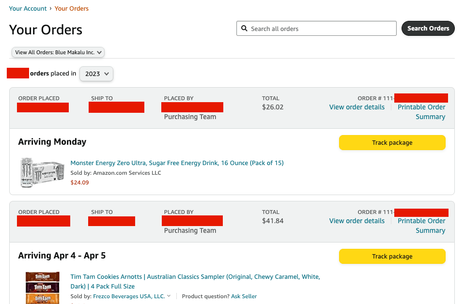Open the Monster Energy product thumbnail

pyautogui.click(x=43, y=172)
